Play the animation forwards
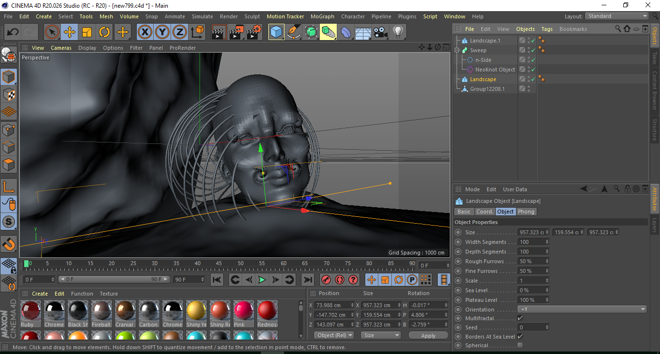This screenshot has height=354, width=660. [x=262, y=279]
